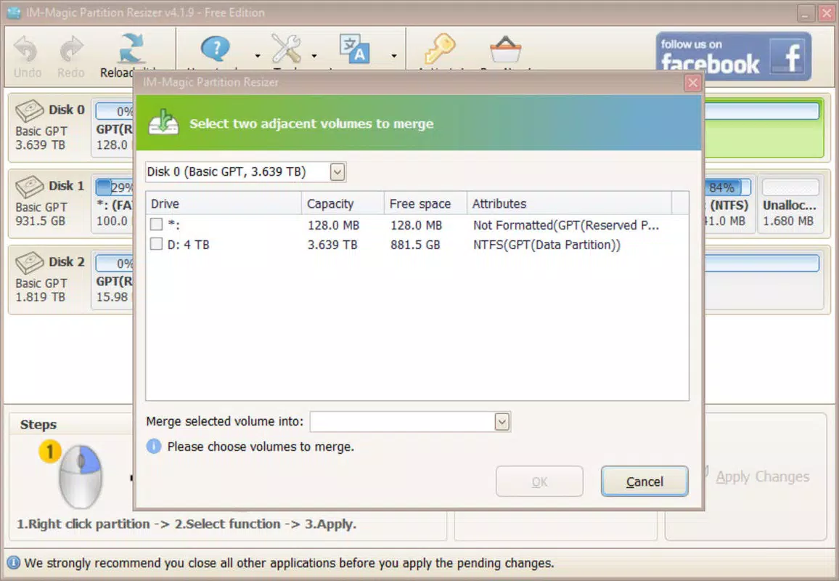Click the Redo arrow icon in toolbar
This screenshot has width=839, height=581.
[x=71, y=49]
